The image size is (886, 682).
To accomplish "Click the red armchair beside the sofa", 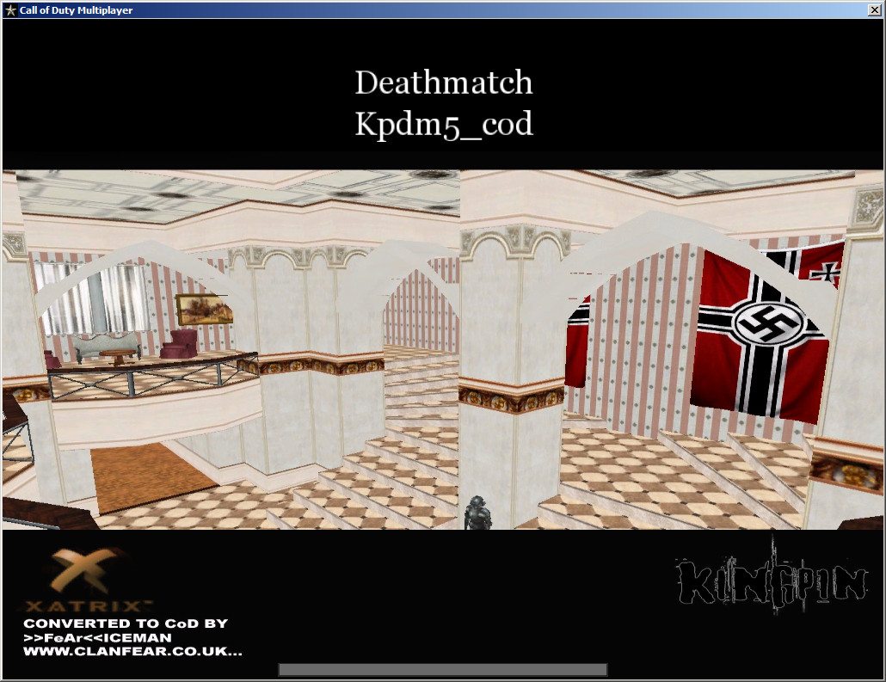I will (181, 344).
